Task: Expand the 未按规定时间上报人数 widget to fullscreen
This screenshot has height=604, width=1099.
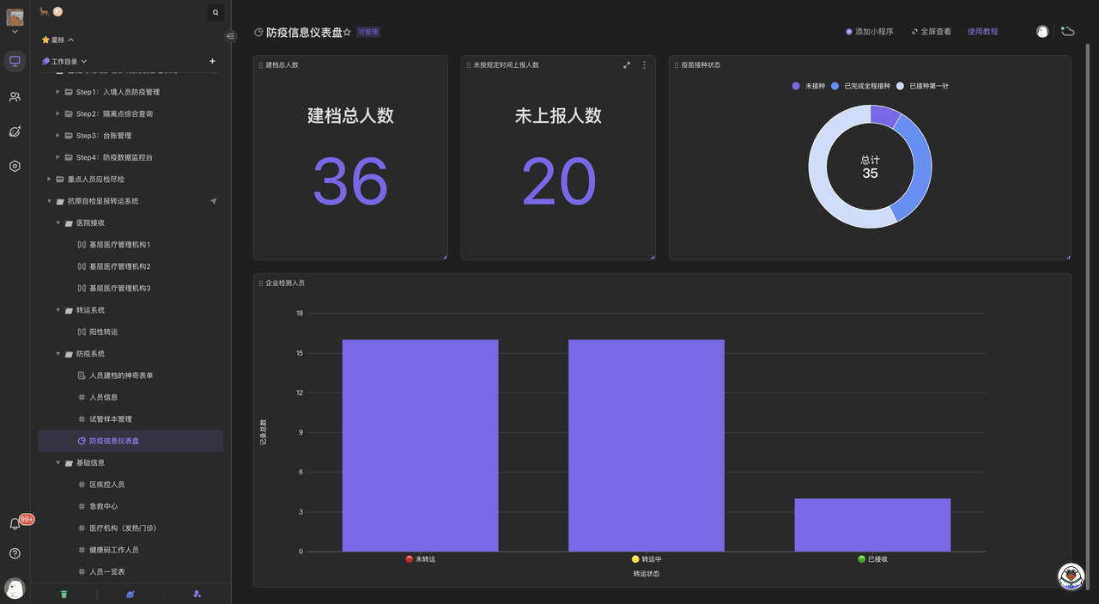Action: point(627,65)
